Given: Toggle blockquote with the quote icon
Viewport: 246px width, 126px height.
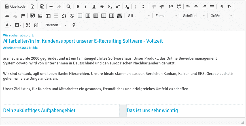Looking at the screenshot, I should [x=171, y=6].
